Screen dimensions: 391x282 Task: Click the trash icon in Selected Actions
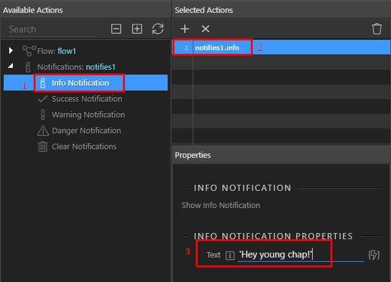tap(377, 29)
